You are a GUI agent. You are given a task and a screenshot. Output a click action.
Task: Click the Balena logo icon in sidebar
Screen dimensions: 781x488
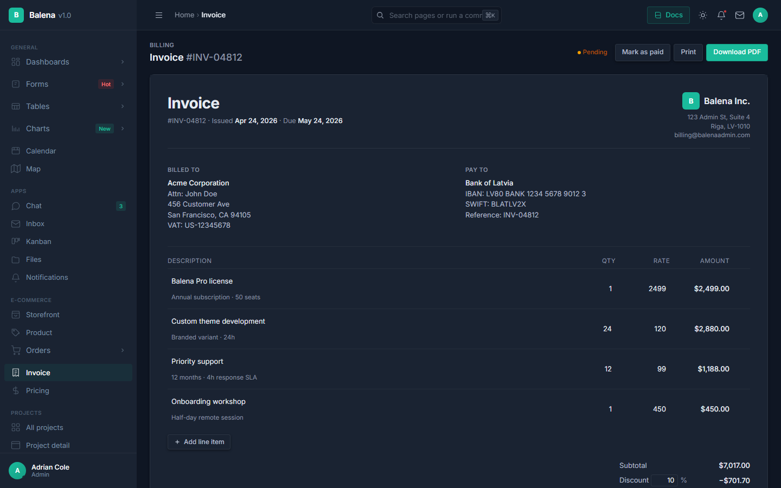point(16,15)
